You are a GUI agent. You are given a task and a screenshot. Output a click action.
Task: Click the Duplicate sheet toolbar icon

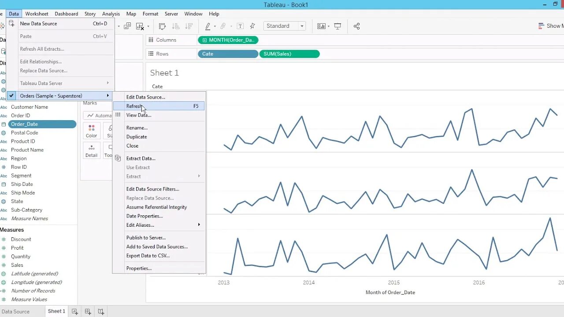[127, 26]
